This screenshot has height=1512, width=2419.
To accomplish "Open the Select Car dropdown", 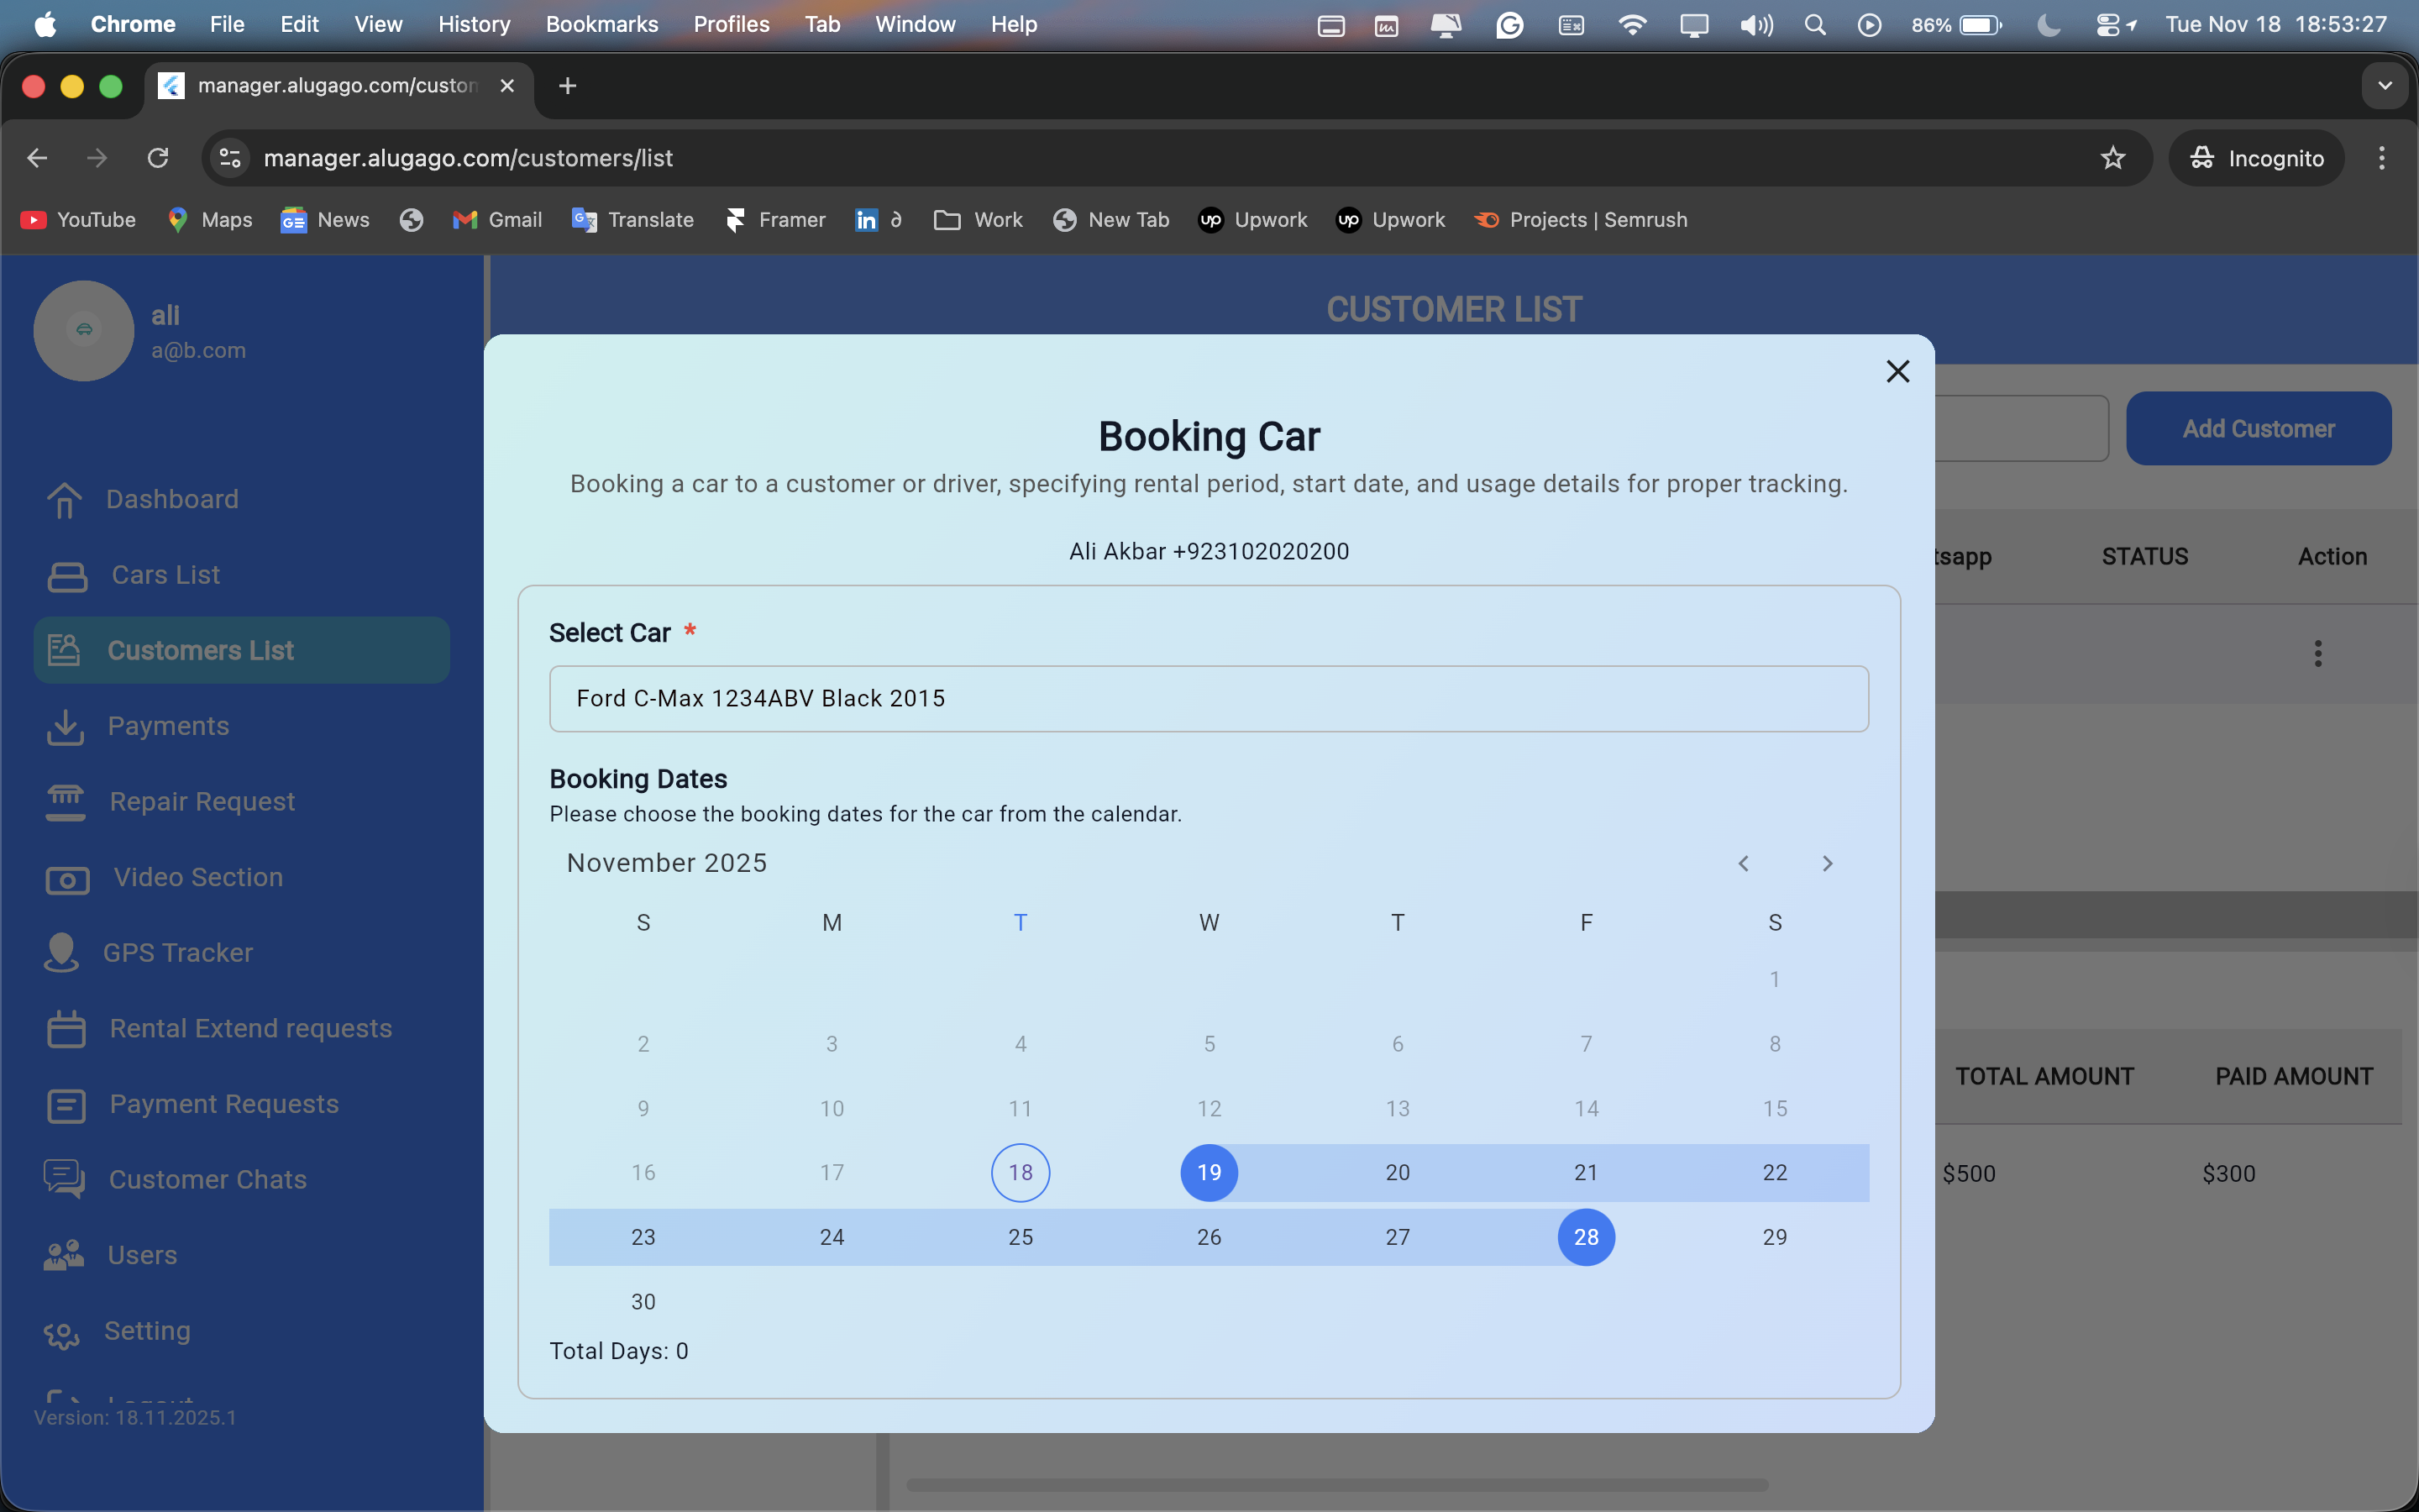I will tap(1208, 699).
